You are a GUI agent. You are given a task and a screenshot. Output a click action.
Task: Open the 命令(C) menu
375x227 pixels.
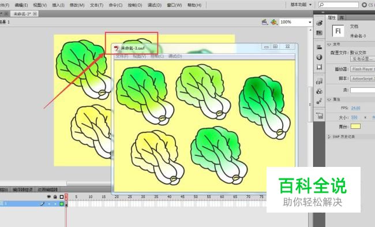coord(115,5)
